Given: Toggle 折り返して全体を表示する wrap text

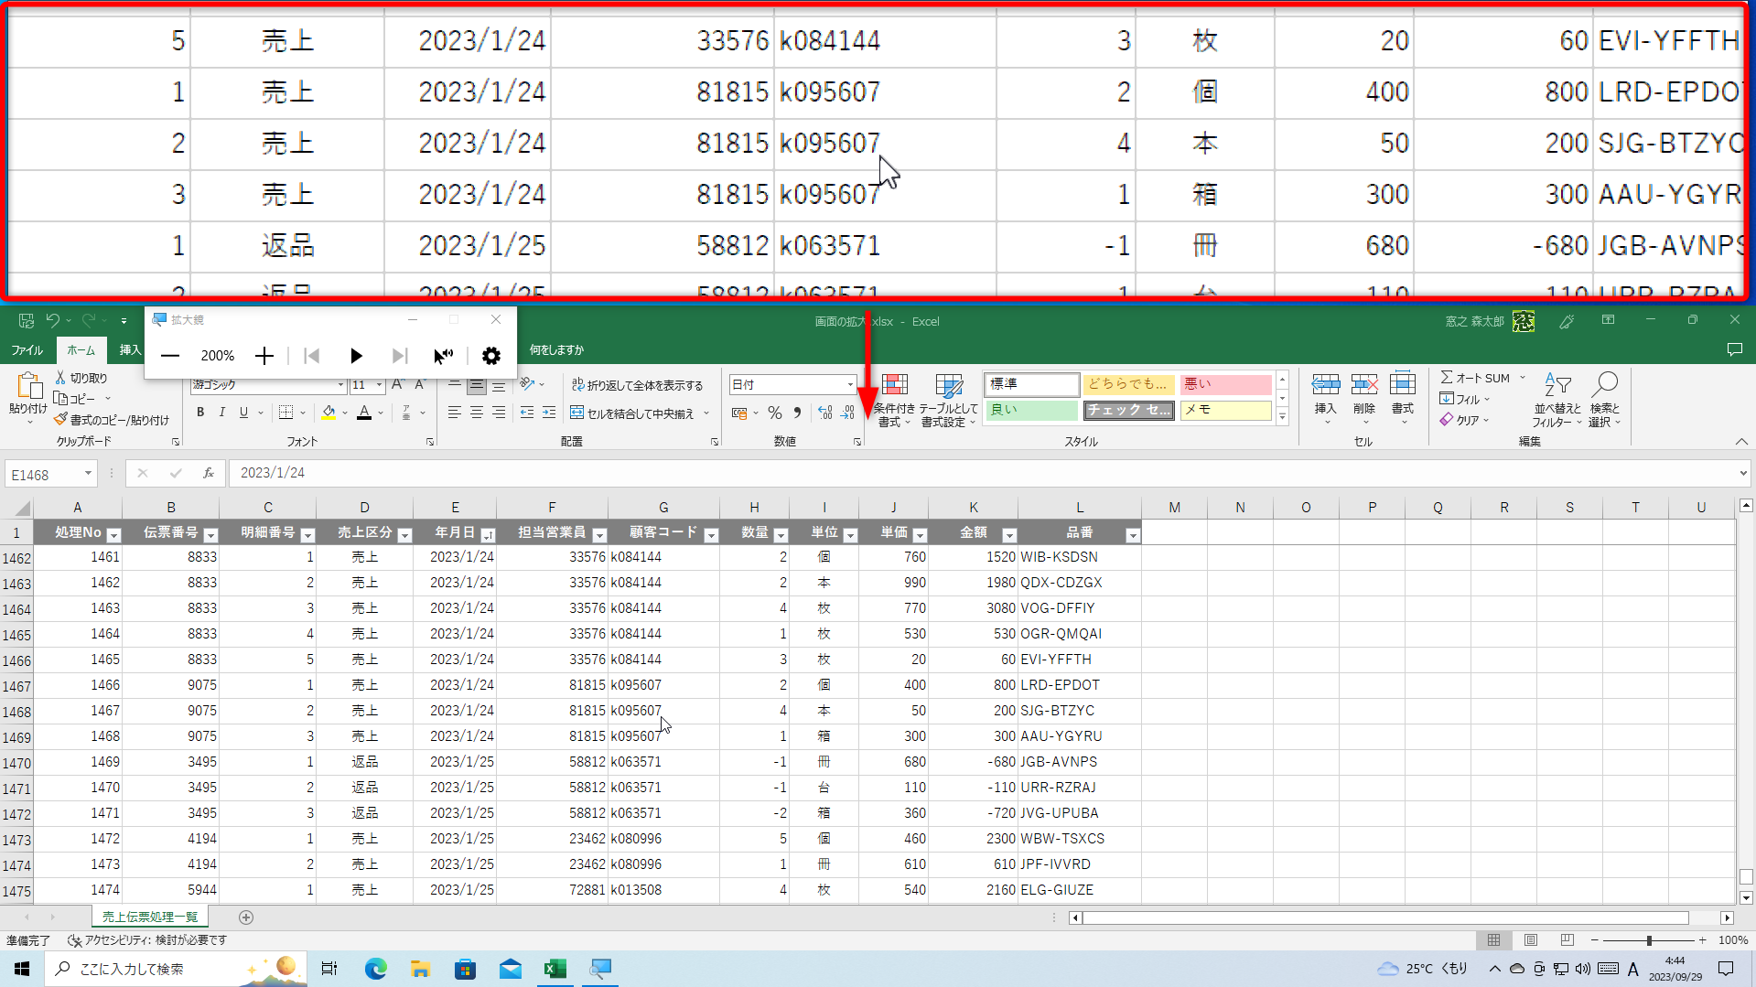Looking at the screenshot, I should coord(637,385).
